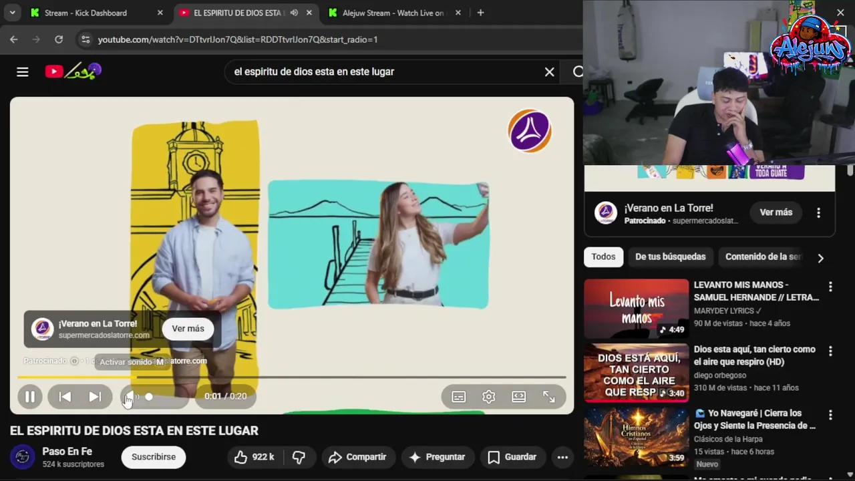The width and height of the screenshot is (855, 481).
Task: Open title LEVANTO MIS MANOS - SAMUEL HERNANDE
Action: (x=756, y=291)
